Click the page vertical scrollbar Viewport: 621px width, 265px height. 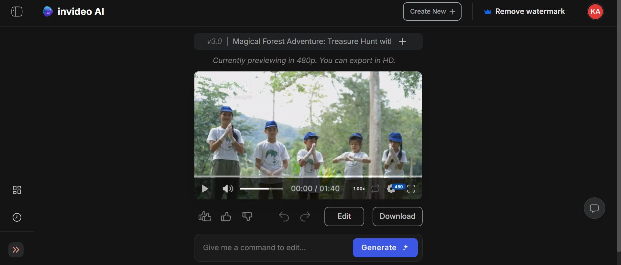pos(619,126)
